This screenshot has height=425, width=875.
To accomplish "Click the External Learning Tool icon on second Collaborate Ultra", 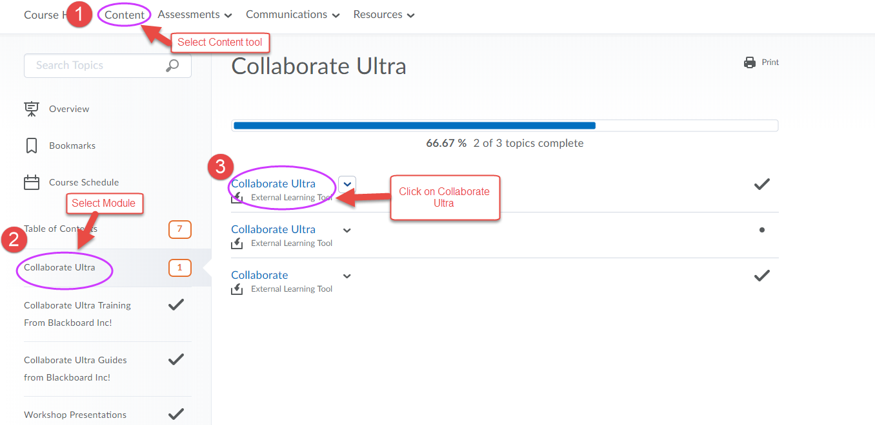I will point(236,243).
